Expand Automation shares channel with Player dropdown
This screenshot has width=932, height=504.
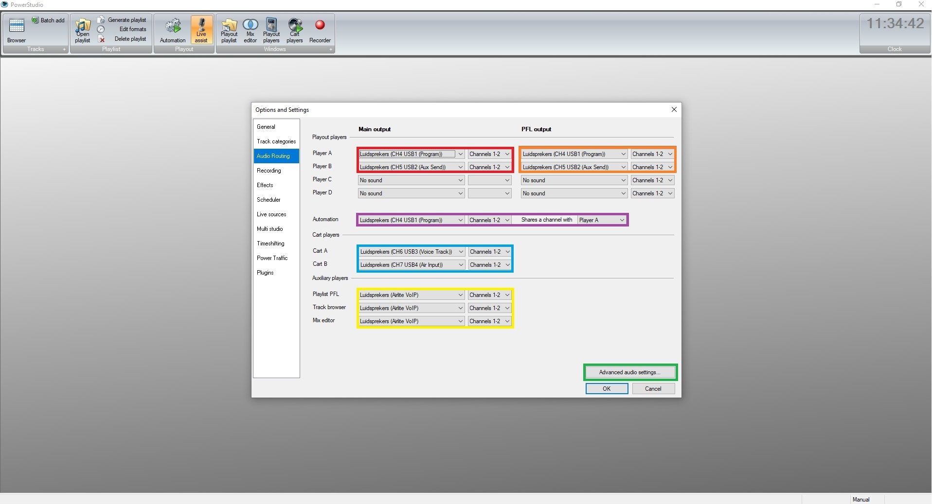coord(622,220)
